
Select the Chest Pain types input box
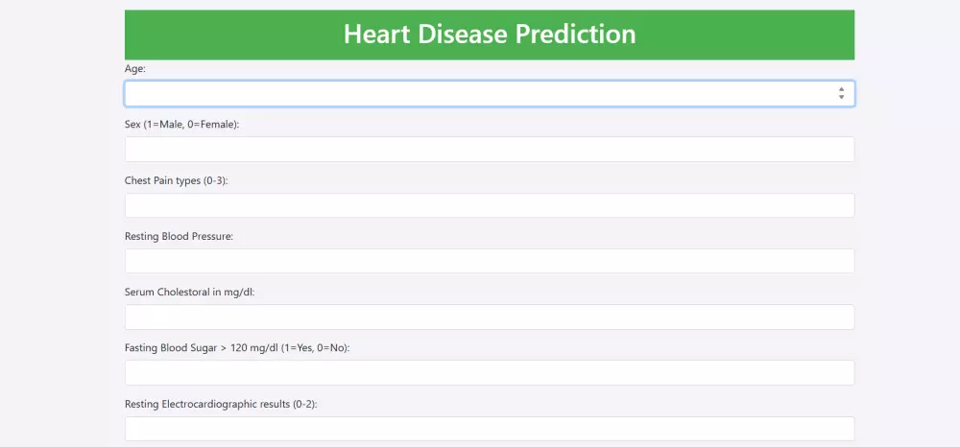point(490,205)
